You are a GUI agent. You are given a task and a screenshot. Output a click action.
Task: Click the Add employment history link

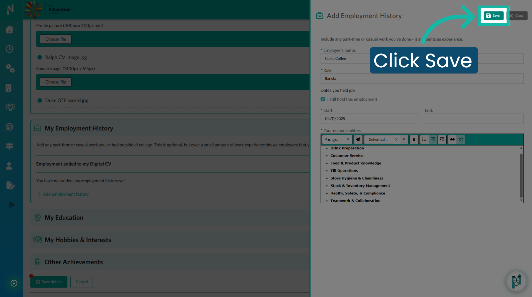[63, 194]
